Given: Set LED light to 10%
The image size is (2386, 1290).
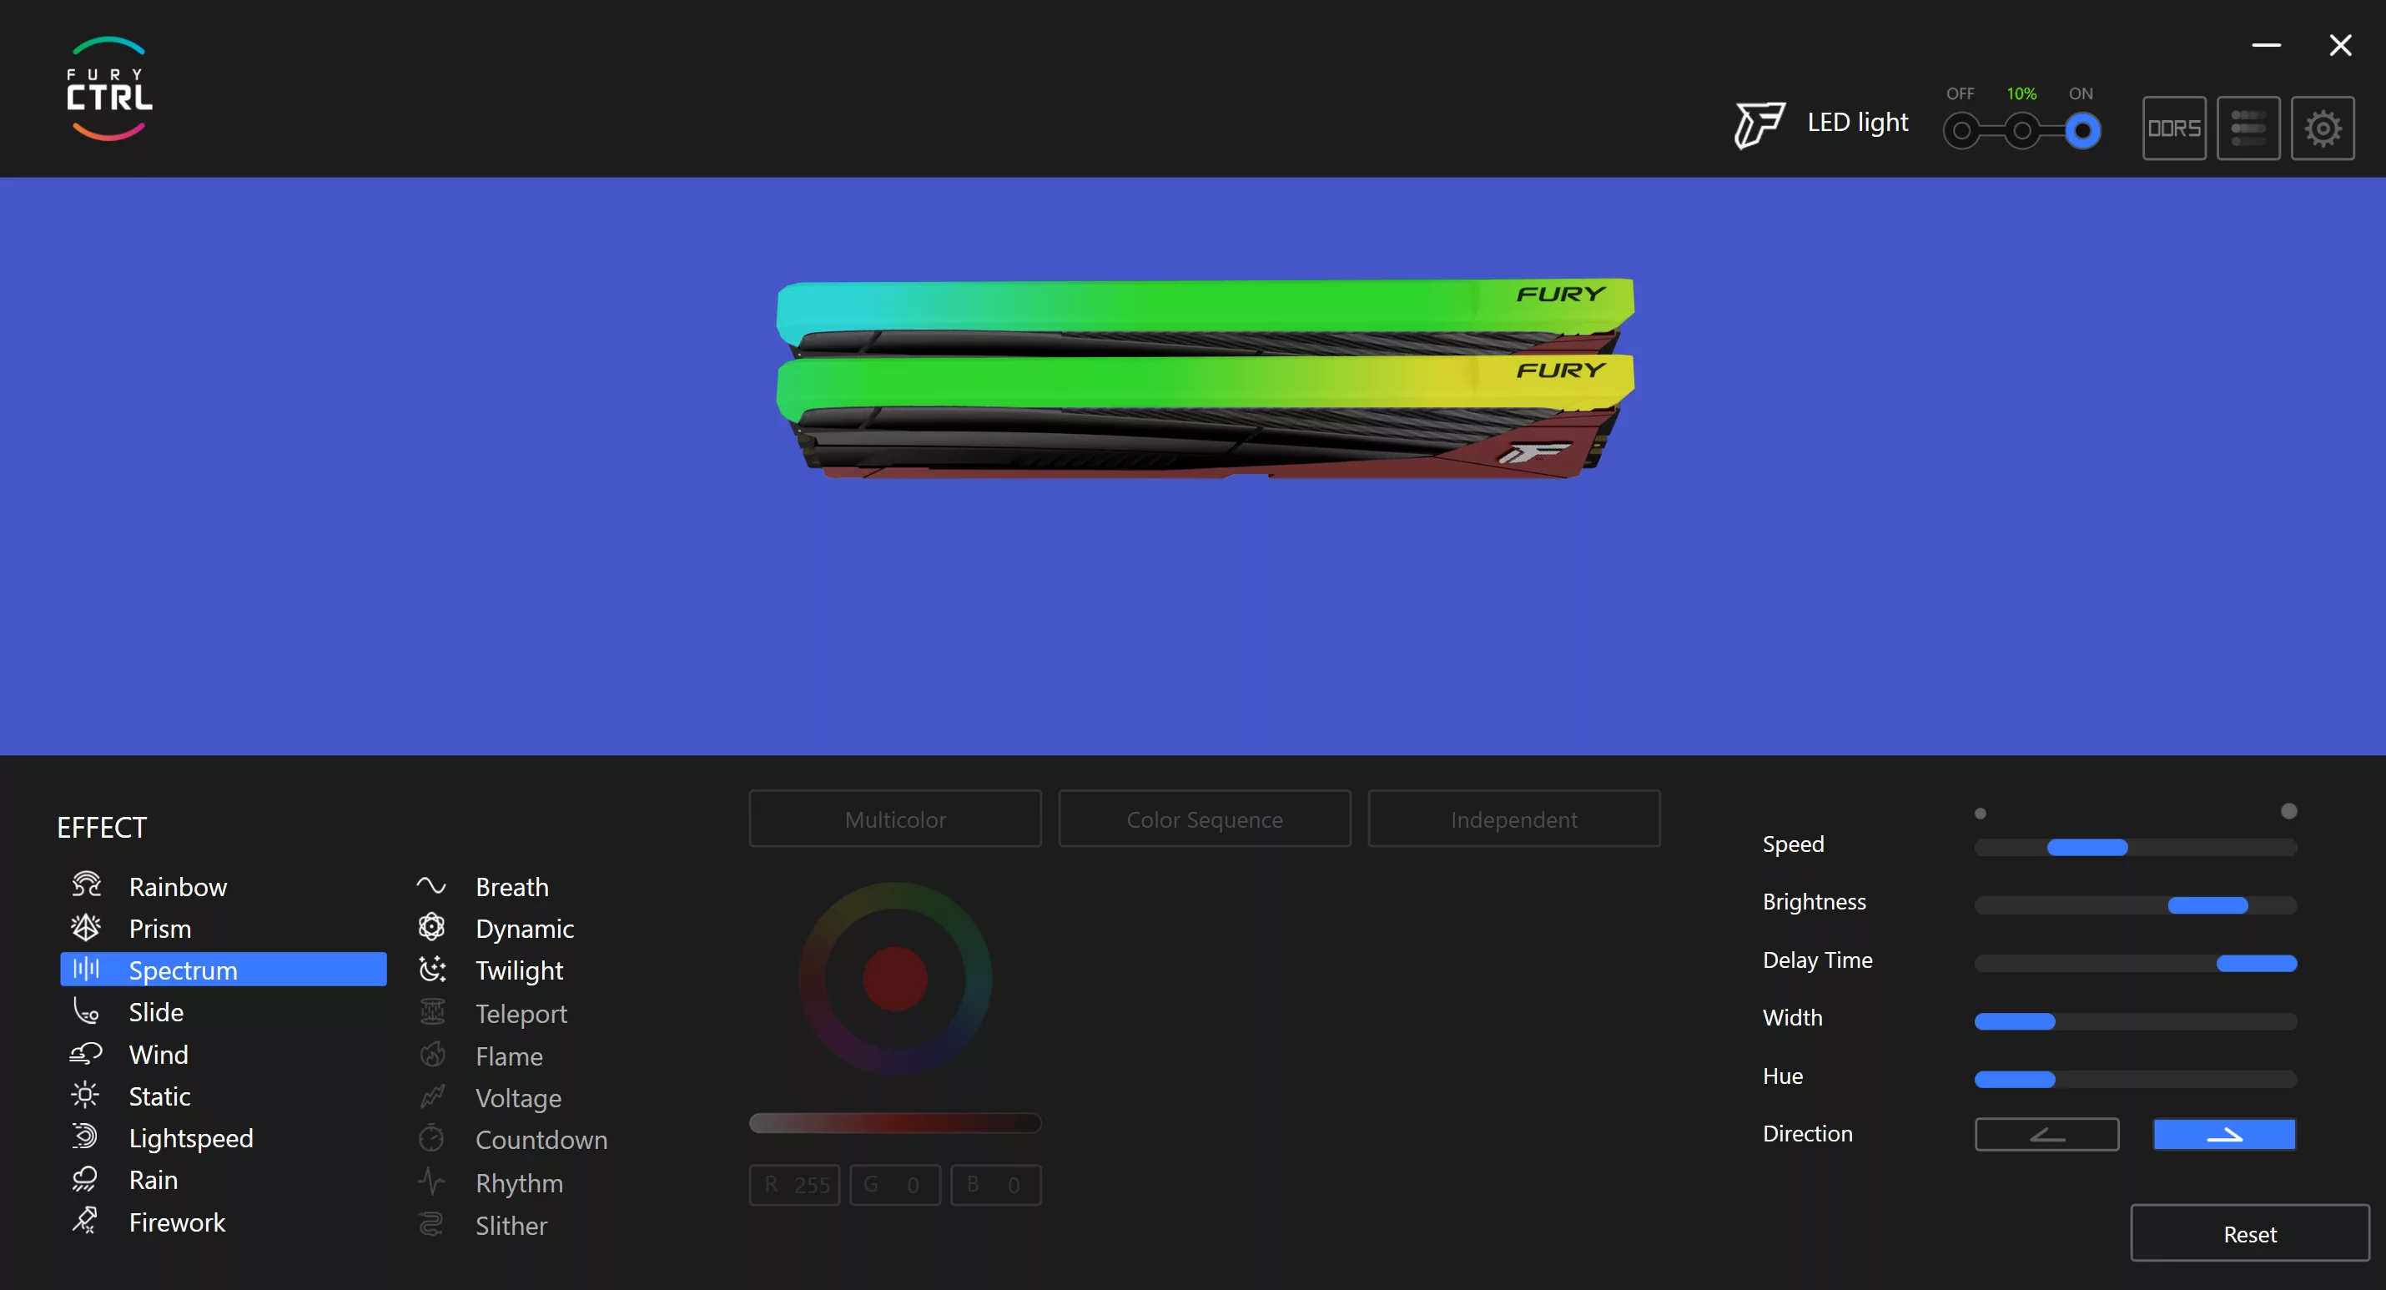Looking at the screenshot, I should click(x=2022, y=131).
